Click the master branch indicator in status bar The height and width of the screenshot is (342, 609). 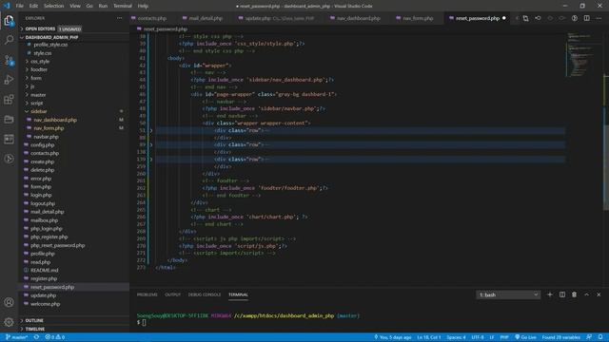pyautogui.click(x=16, y=337)
